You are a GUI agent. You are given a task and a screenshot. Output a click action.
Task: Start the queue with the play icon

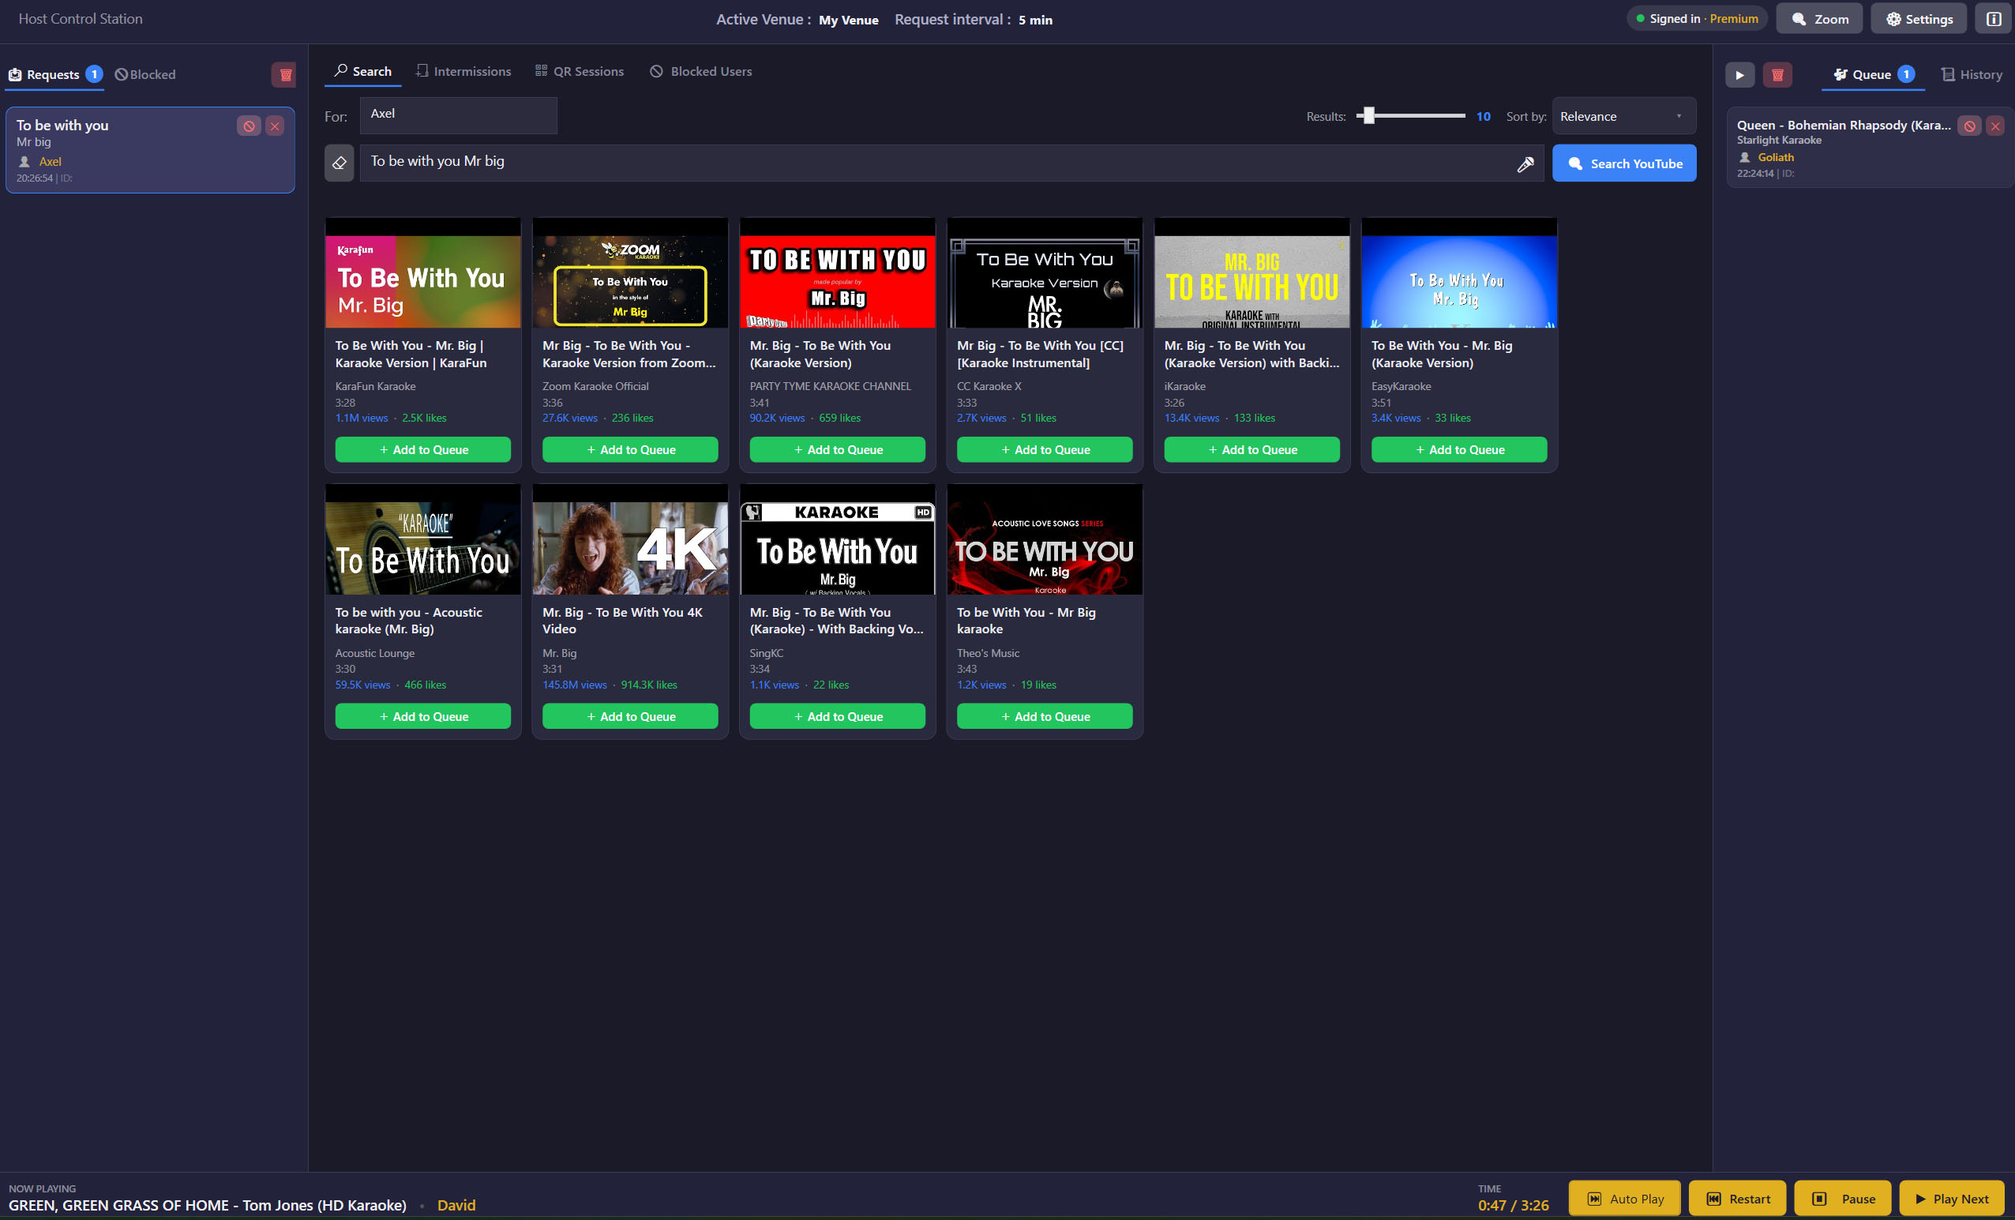coord(1739,74)
